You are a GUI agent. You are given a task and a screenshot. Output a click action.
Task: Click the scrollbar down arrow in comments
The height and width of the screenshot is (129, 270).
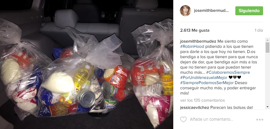267,107
